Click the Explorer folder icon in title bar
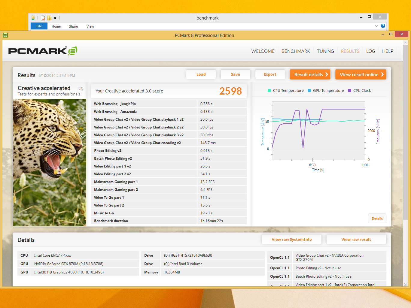Screen dimensions: 411x308 pos(33,18)
